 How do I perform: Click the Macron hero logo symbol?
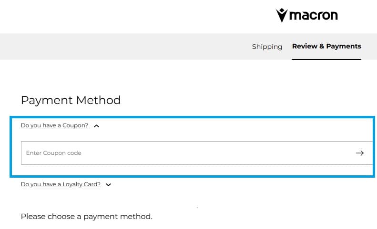pos(282,15)
